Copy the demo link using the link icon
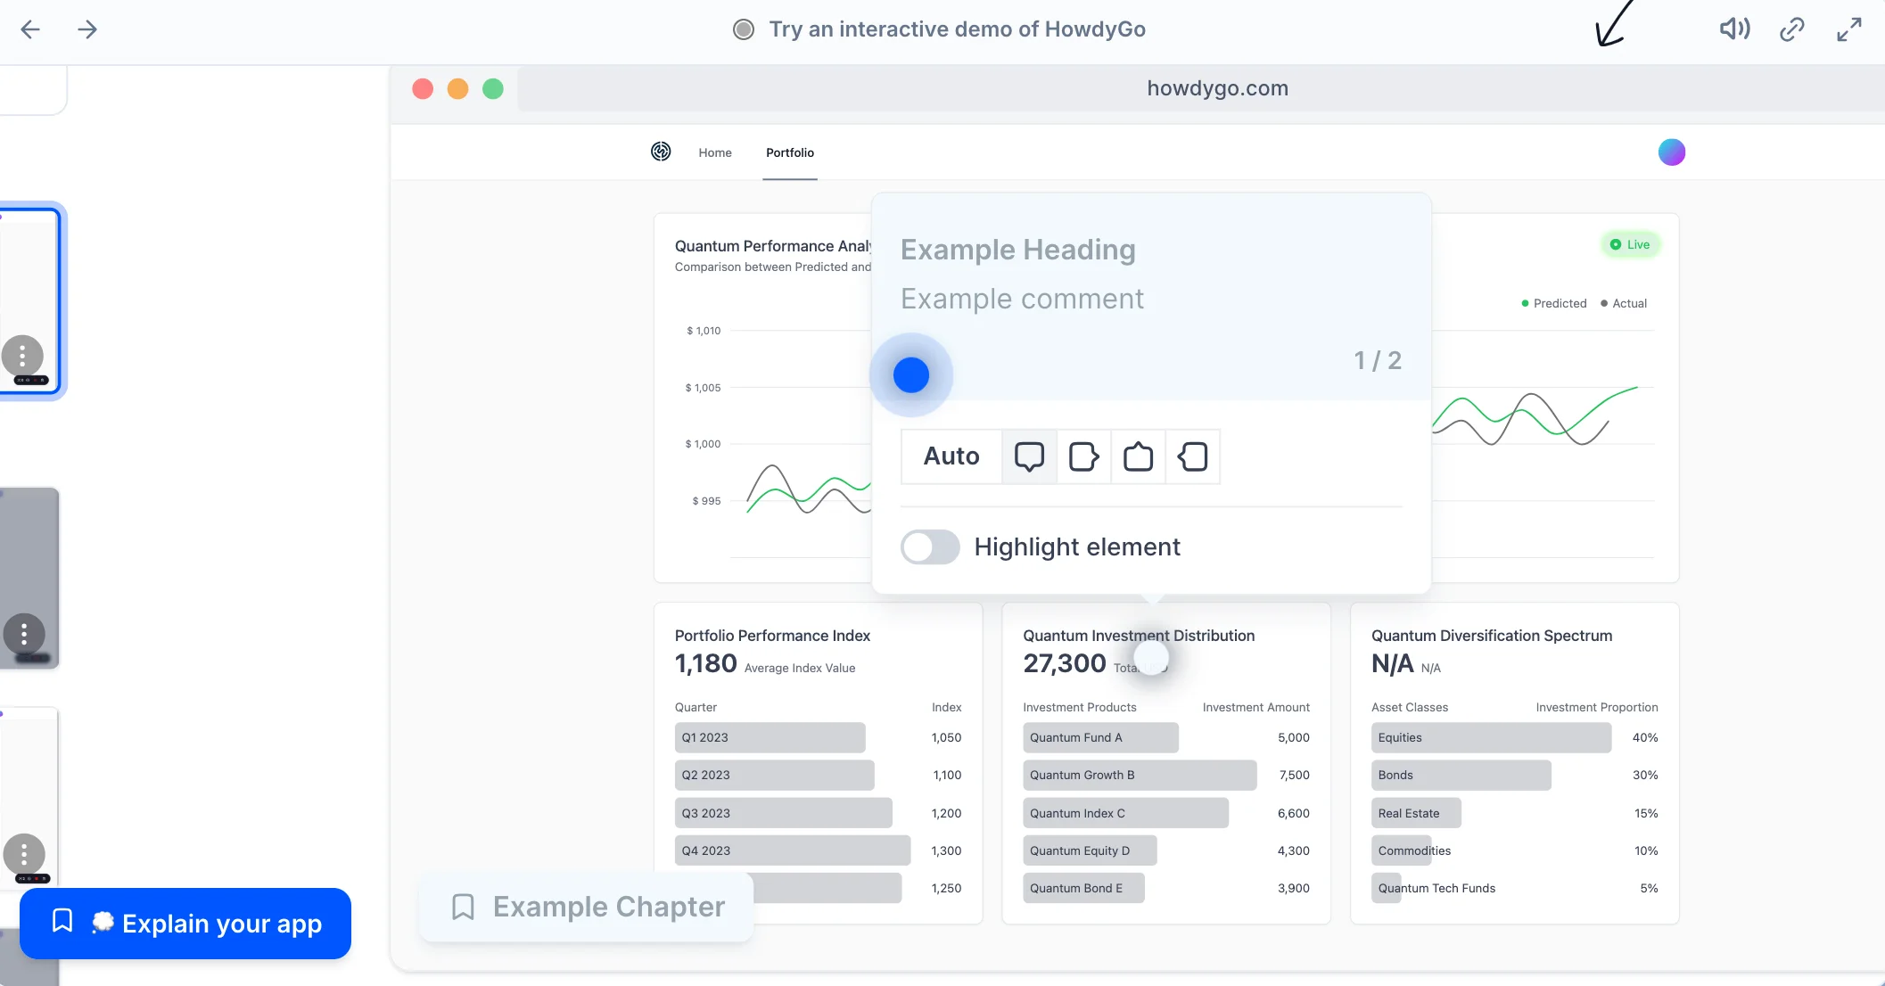 [1791, 29]
